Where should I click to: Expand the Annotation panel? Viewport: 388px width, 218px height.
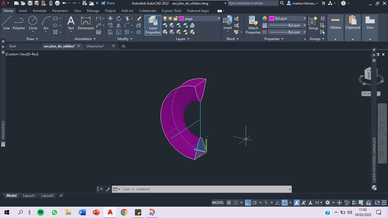pos(85,39)
